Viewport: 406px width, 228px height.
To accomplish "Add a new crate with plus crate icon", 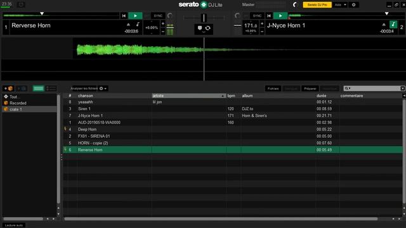I will 8,89.
